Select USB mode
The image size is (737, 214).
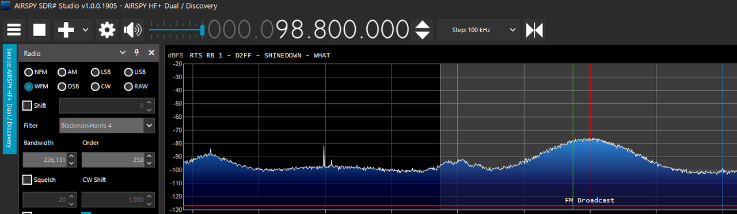point(135,72)
